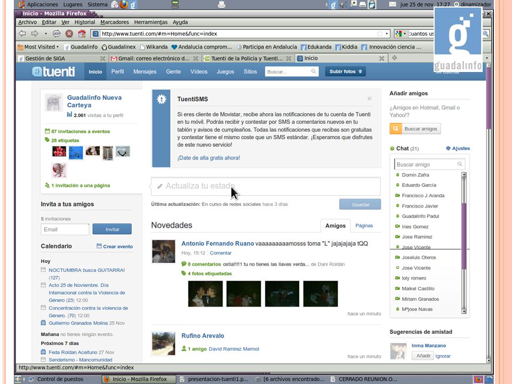Click Eduardo García in the chat list

pos(419,185)
